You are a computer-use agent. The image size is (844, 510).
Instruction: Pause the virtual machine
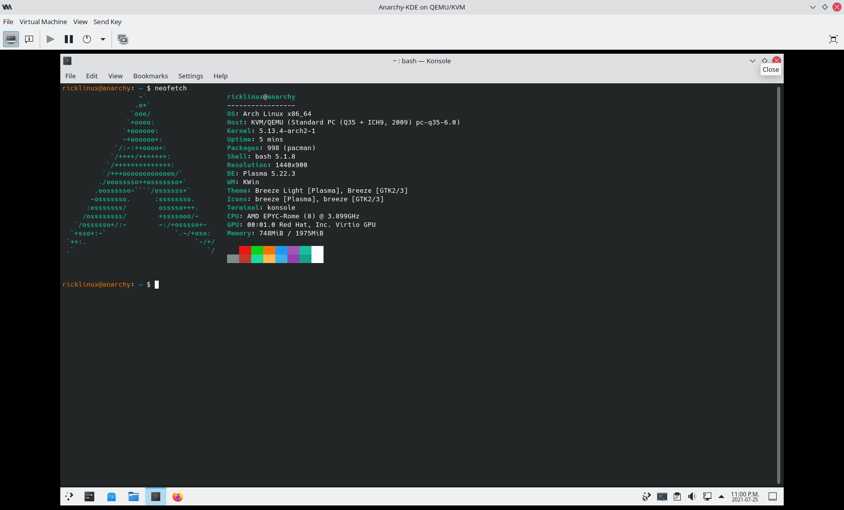(69, 39)
